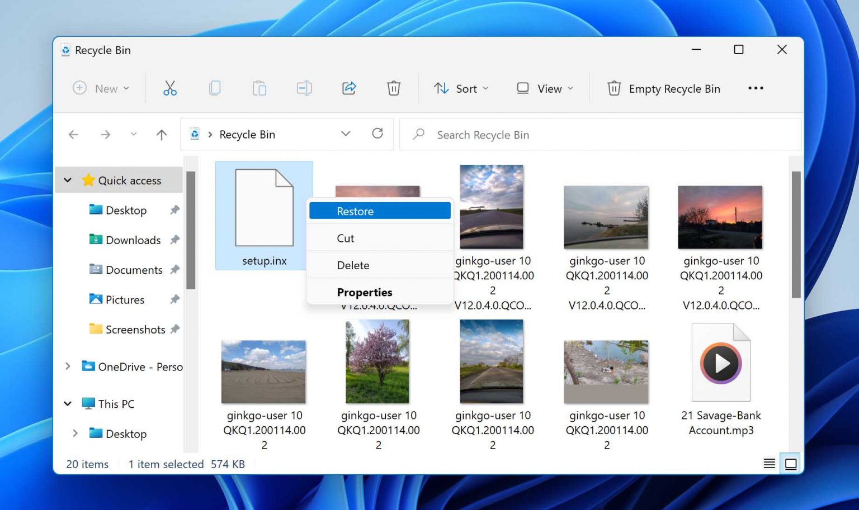
Task: Click the Copy icon in the toolbar
Action: pyautogui.click(x=215, y=88)
